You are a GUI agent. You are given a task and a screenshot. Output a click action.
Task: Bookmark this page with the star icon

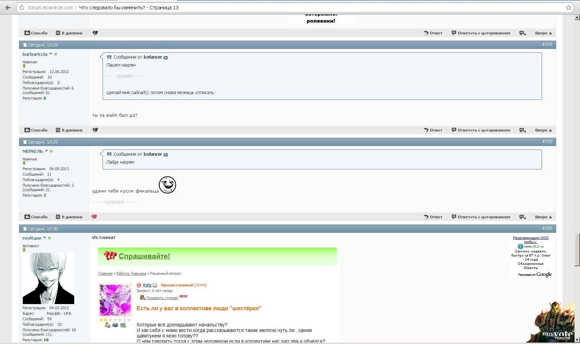click(569, 7)
